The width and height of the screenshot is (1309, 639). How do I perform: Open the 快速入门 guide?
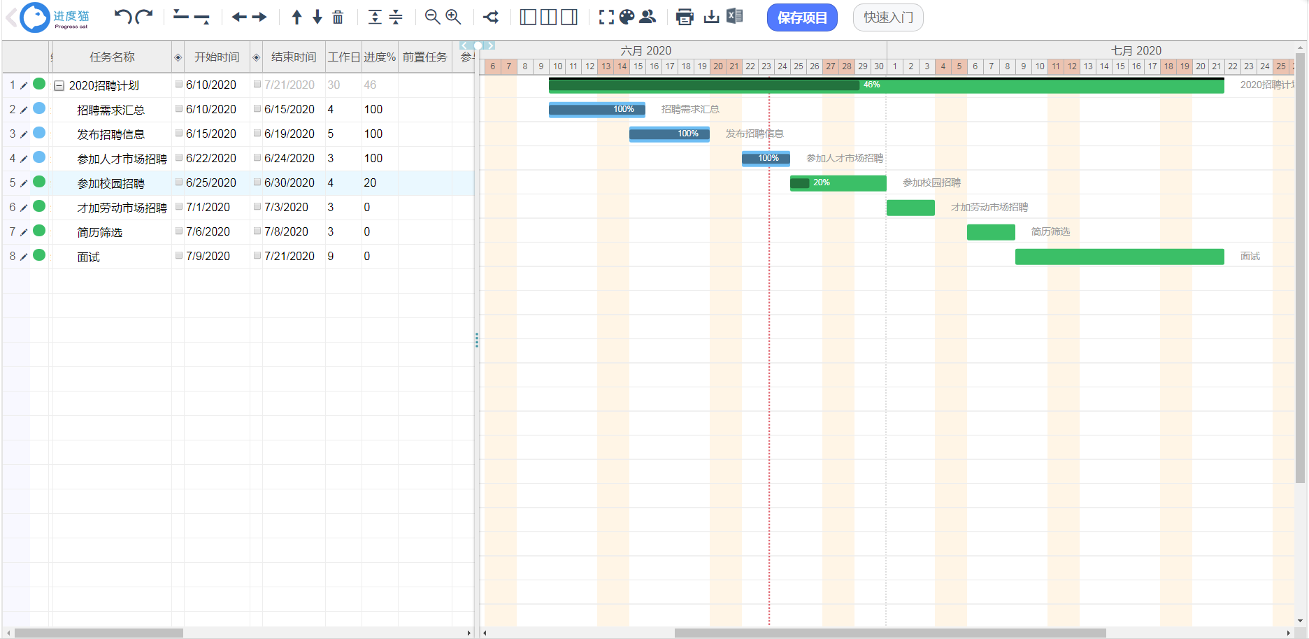point(887,17)
